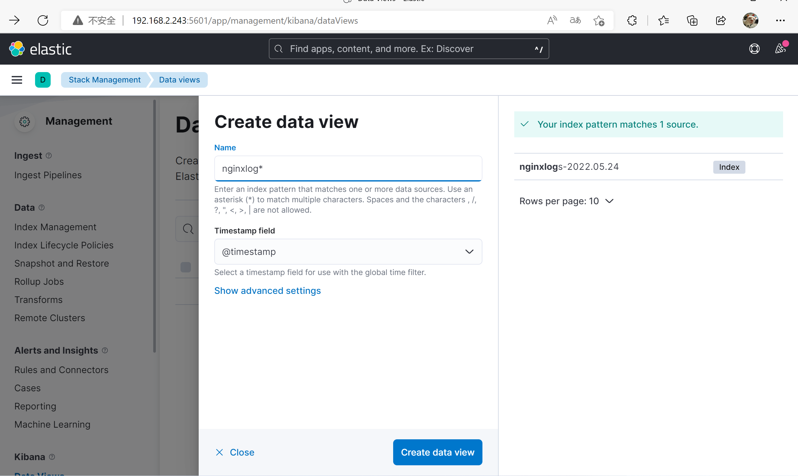Screen dimensions: 798x476
Task: Open Reporting in the sidebar
Action: 35,406
